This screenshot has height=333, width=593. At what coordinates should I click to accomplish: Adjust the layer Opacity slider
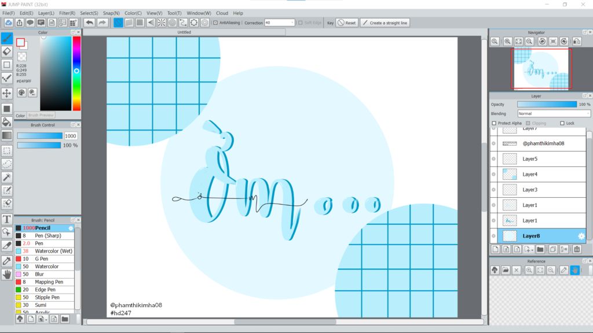click(547, 104)
